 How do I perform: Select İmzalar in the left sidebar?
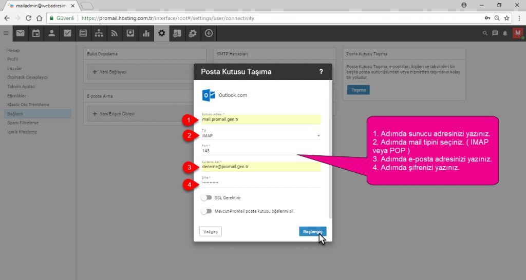14,68
